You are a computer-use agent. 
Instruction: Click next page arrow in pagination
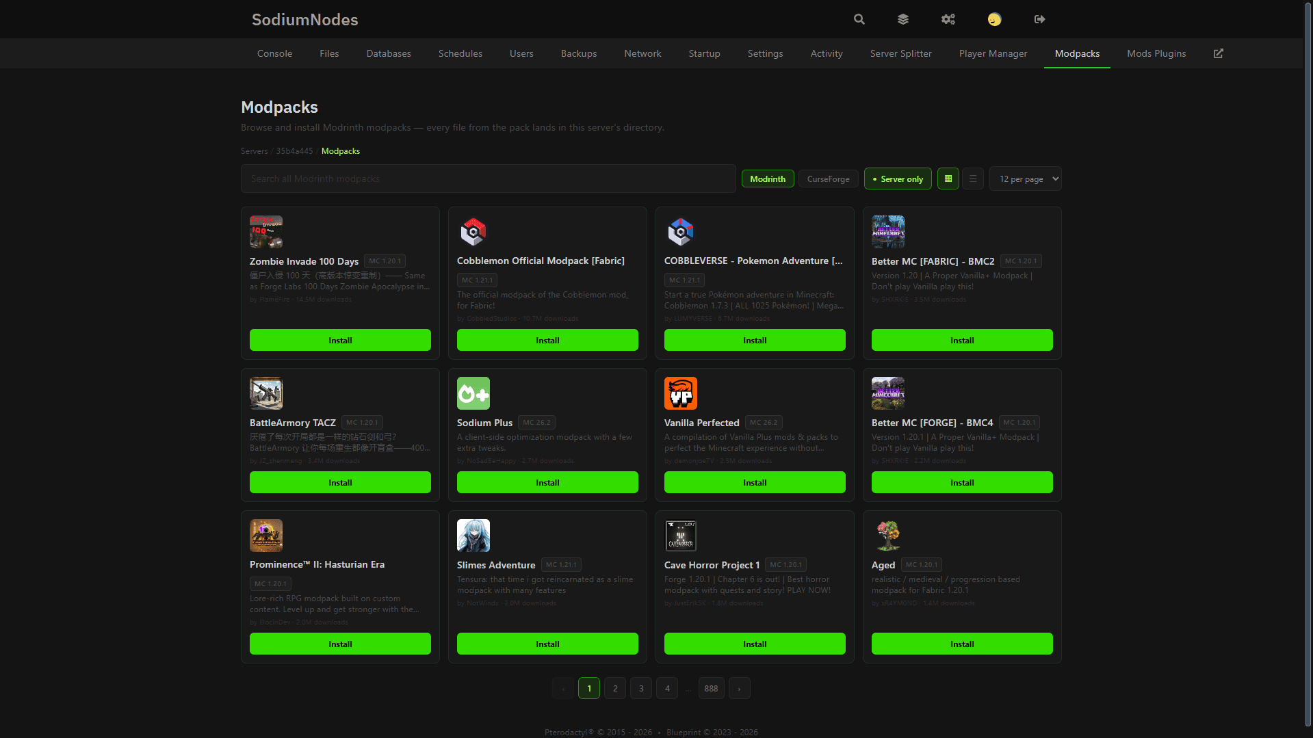coord(739,688)
